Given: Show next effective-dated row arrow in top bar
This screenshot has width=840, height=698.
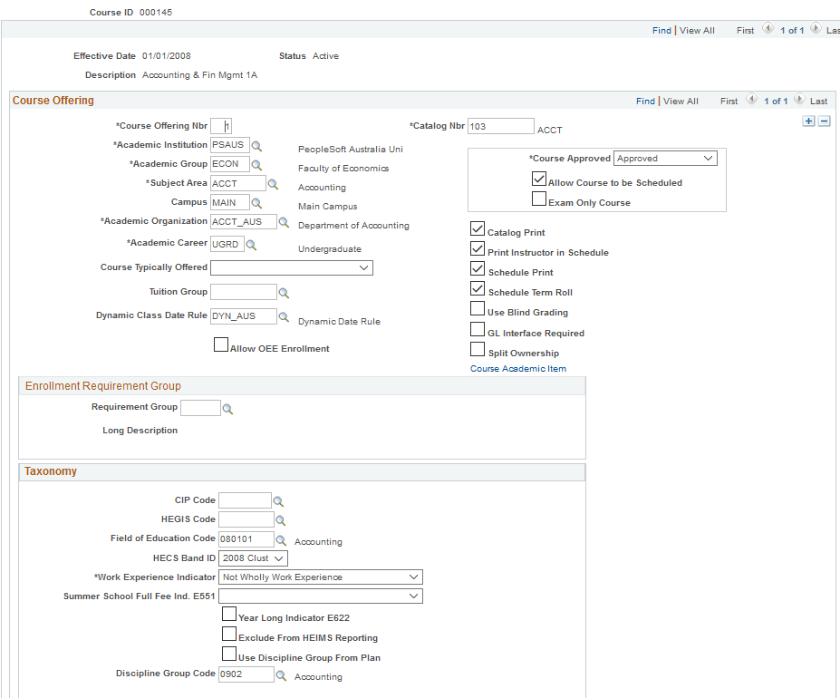Looking at the screenshot, I should tap(816, 28).
